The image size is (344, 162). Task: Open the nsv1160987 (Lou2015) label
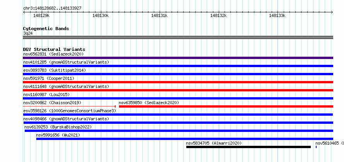pyautogui.click(x=46, y=94)
